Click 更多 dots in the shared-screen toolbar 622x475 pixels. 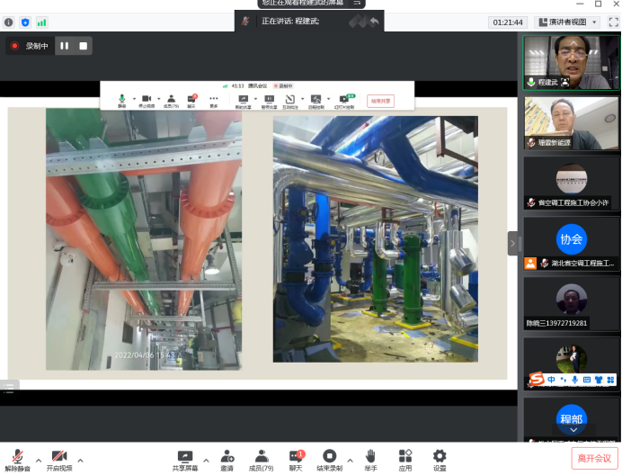tap(213, 101)
